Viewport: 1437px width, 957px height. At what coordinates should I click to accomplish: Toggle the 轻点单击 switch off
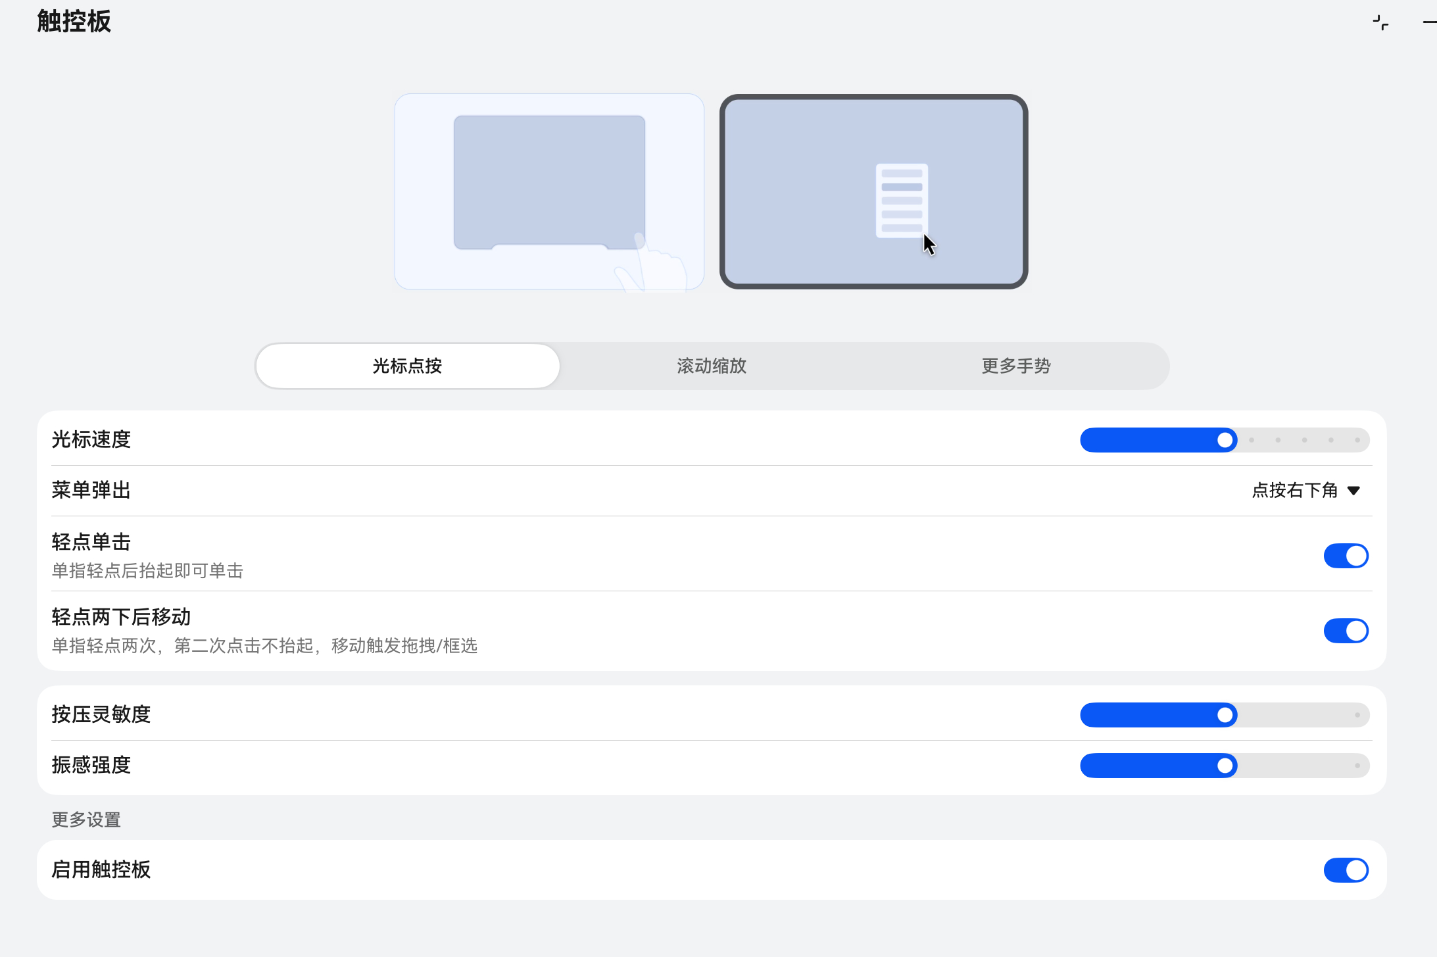[x=1346, y=556]
